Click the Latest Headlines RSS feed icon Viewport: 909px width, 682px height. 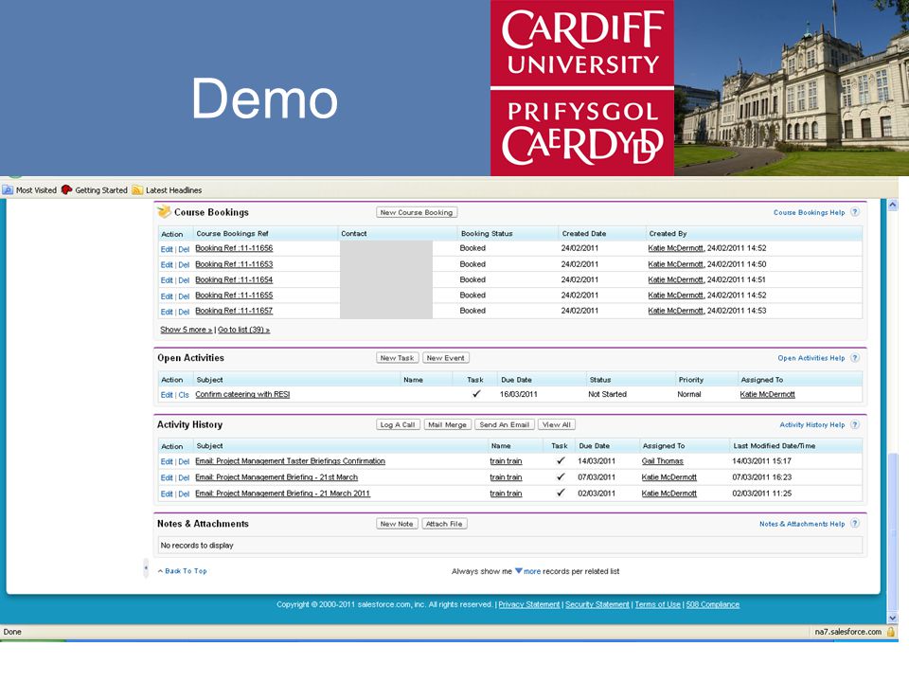pos(137,189)
